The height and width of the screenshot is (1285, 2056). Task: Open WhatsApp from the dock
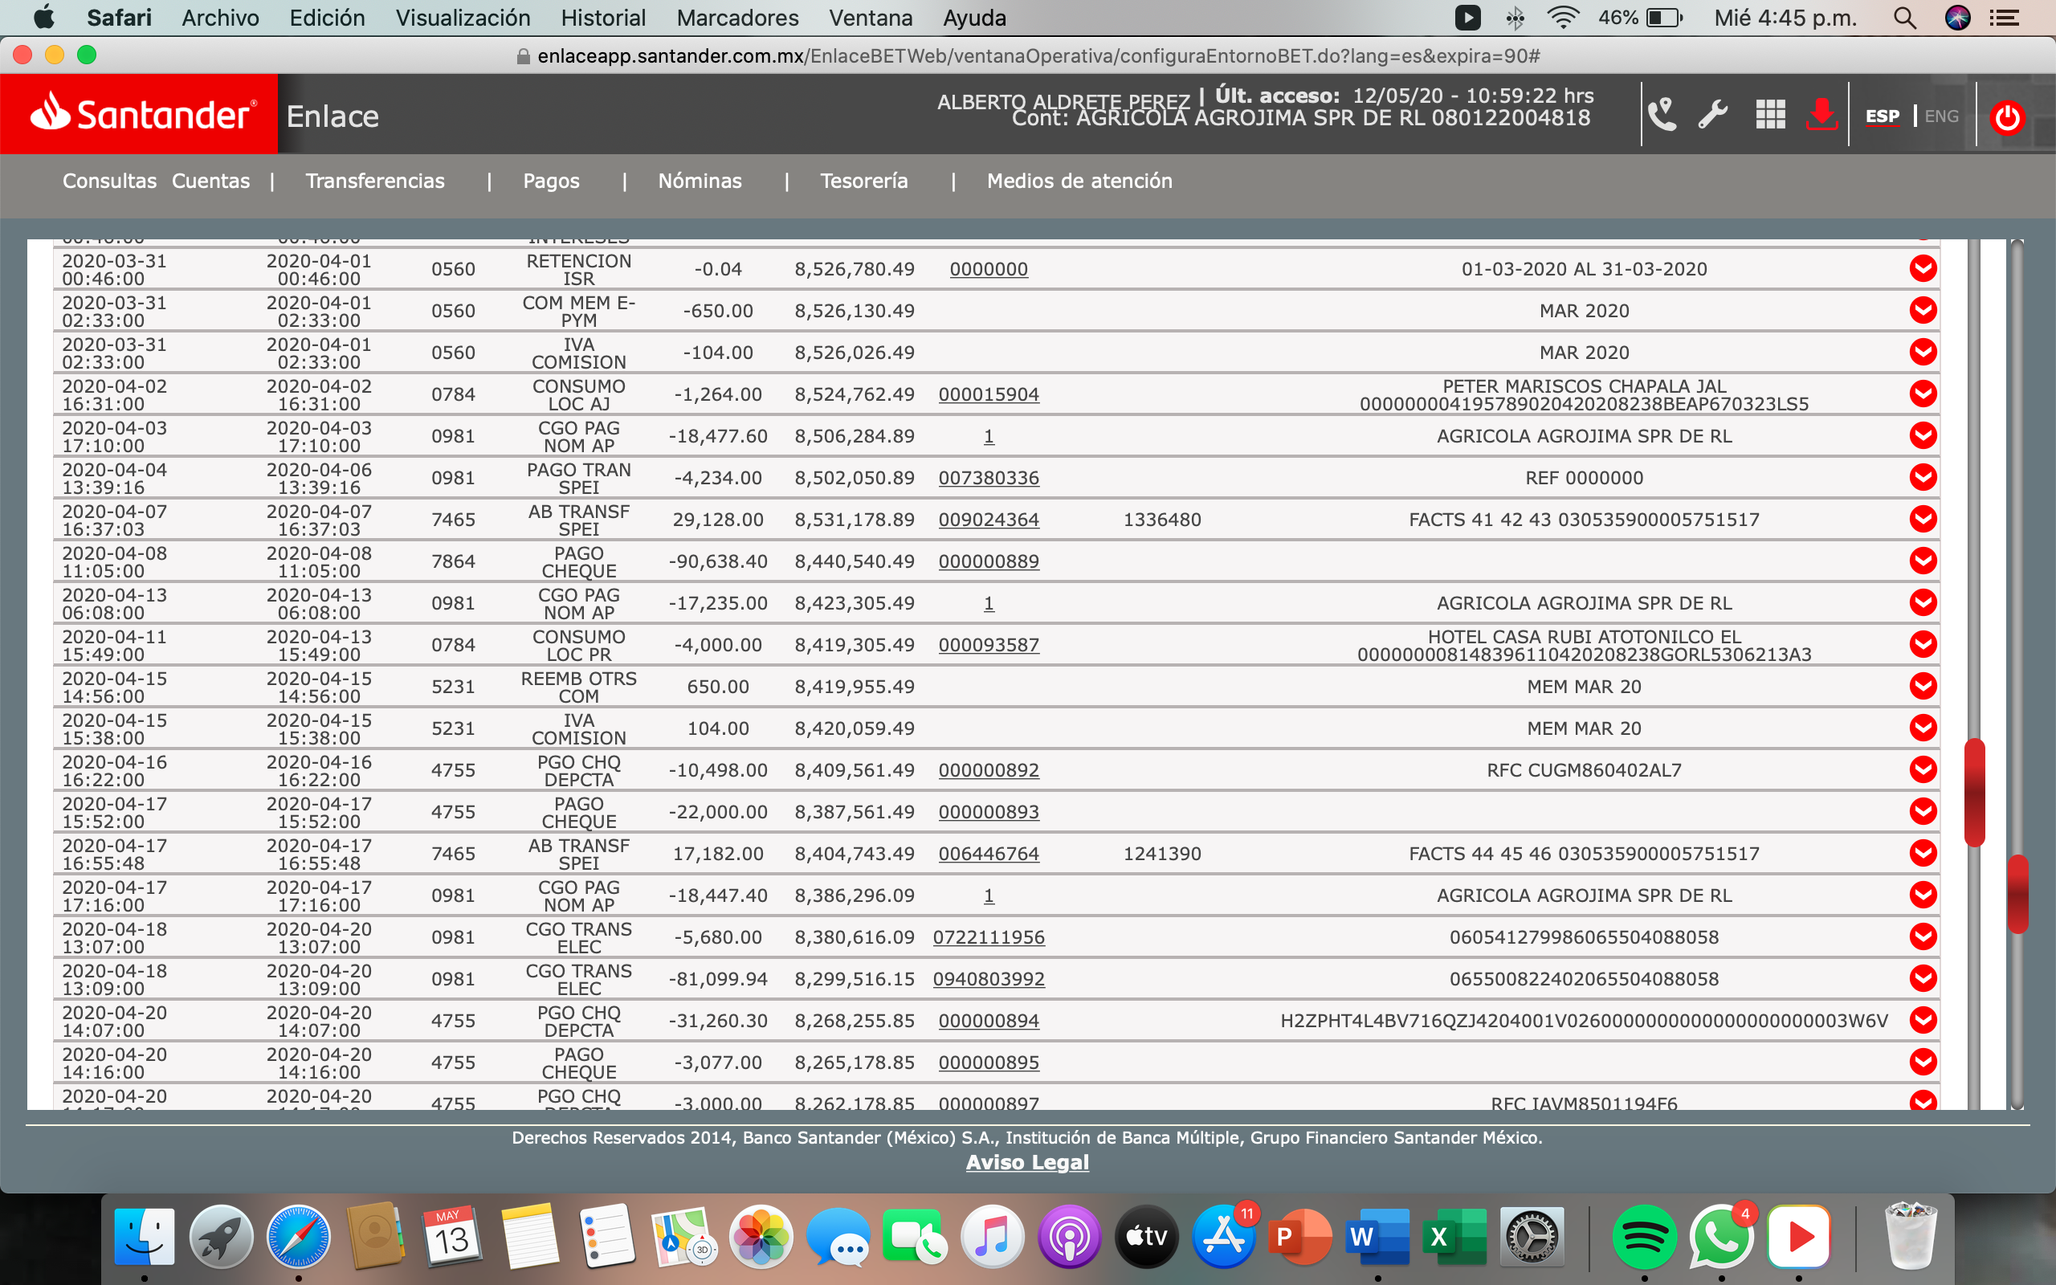[1720, 1237]
